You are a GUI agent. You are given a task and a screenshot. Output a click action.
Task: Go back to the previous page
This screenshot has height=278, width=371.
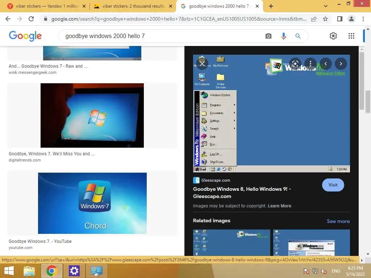pyautogui.click(x=8, y=19)
